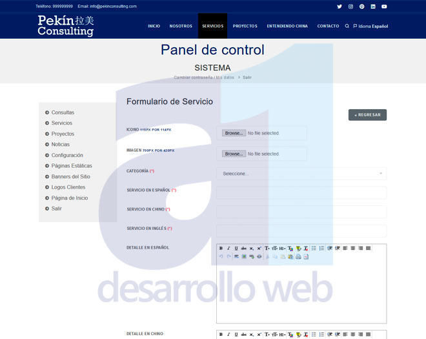Open the YouTube icon in the top bar
The width and height of the screenshot is (426, 339).
coord(384,6)
